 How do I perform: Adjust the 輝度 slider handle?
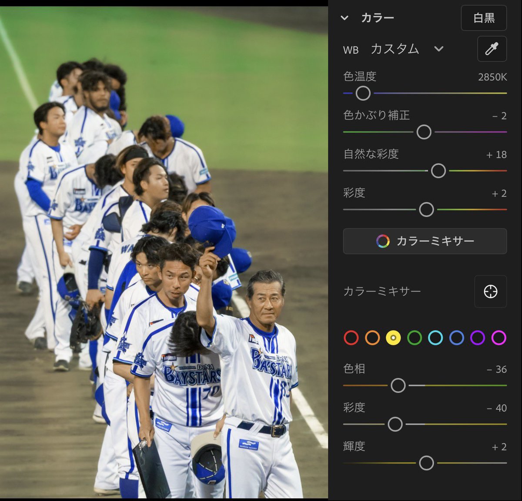coord(426,463)
